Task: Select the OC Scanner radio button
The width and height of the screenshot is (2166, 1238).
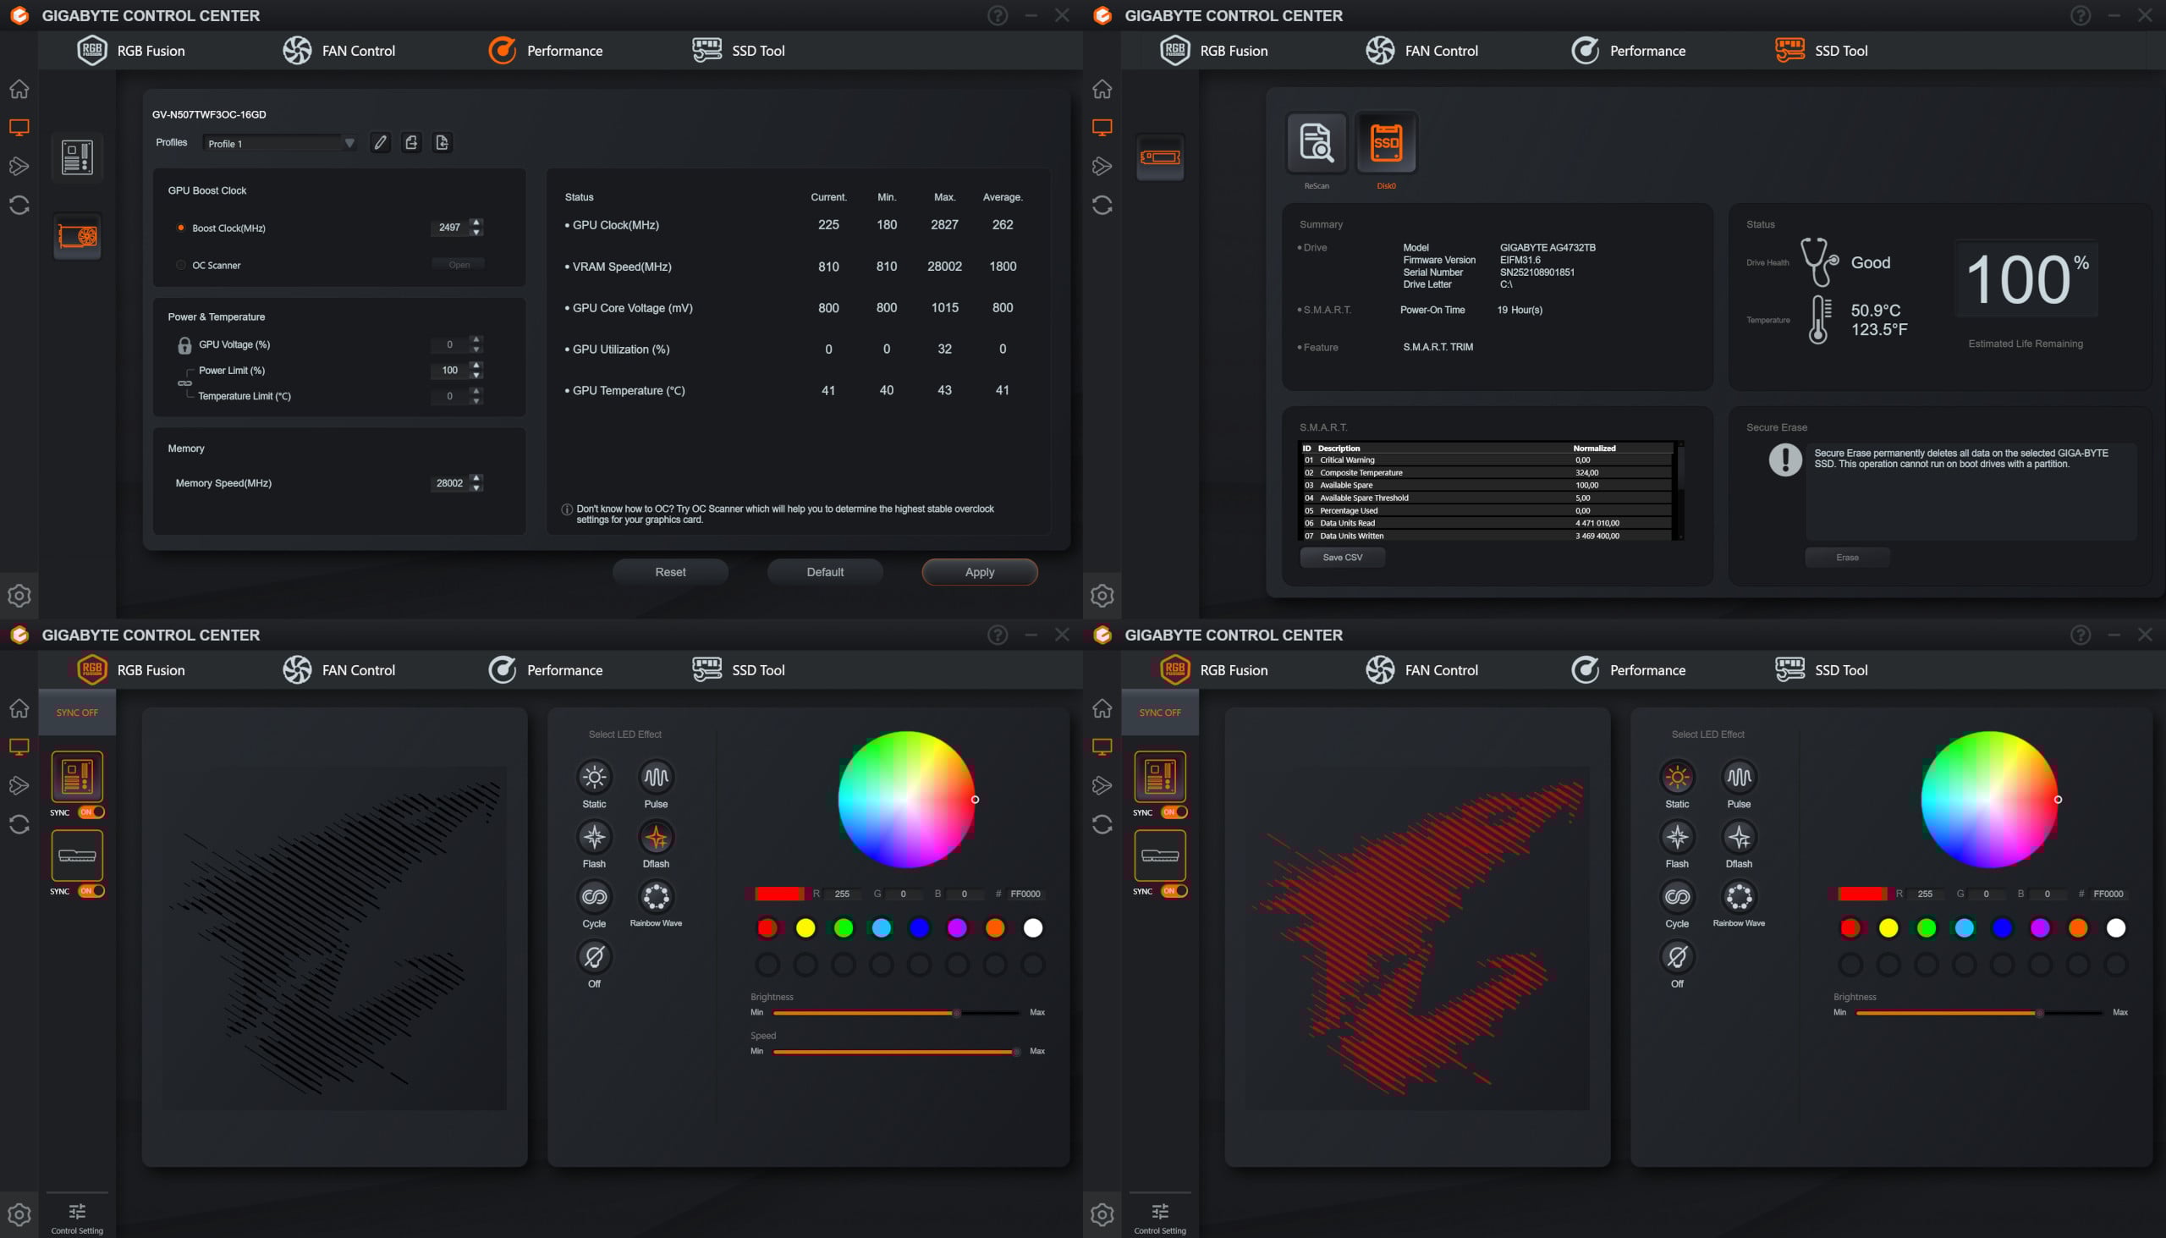Action: pyautogui.click(x=181, y=266)
